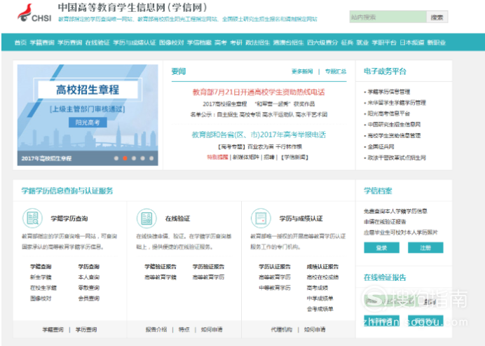485x346 pixels.
Task: Open the 【学信新闻】 link
Action: [295, 157]
